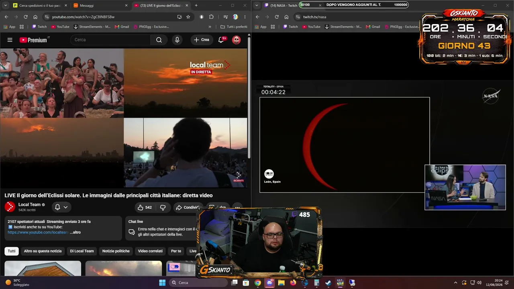Open site info dropdown in YouTube address bar
Viewport: 514px width, 289px height.
[x=47, y=17]
